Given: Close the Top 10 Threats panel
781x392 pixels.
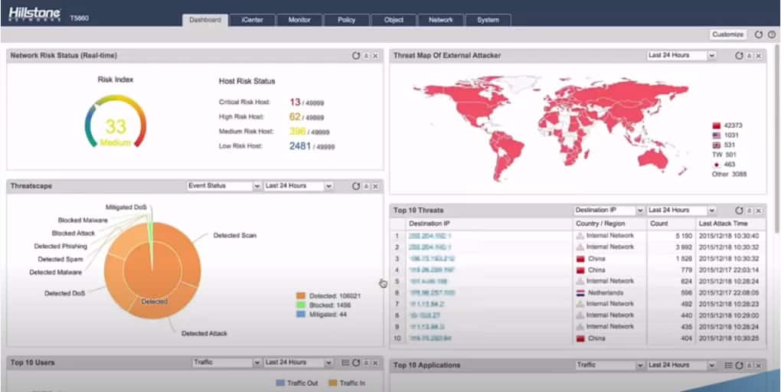Looking at the screenshot, I should coord(759,211).
